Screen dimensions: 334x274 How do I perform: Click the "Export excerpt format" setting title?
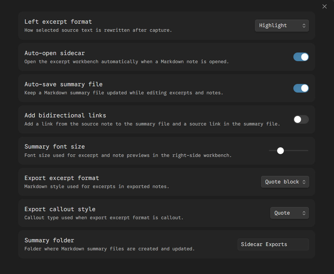coord(62,178)
